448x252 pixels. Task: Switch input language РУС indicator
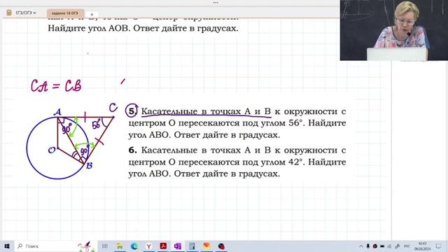click(407, 246)
